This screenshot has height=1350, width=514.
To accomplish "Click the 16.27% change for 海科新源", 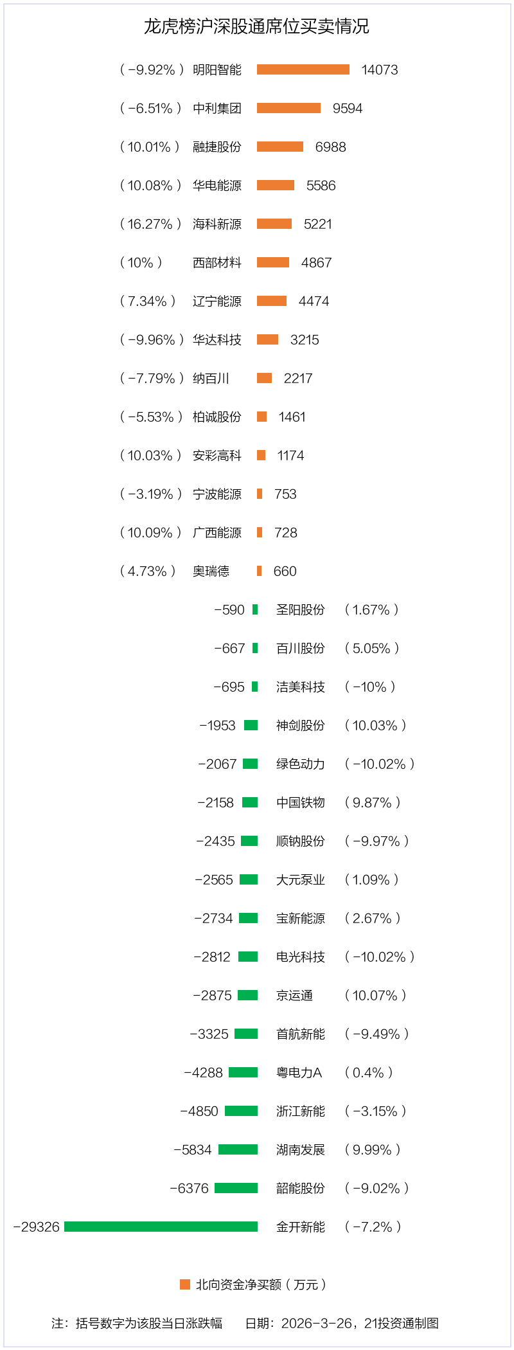I will tap(150, 224).
